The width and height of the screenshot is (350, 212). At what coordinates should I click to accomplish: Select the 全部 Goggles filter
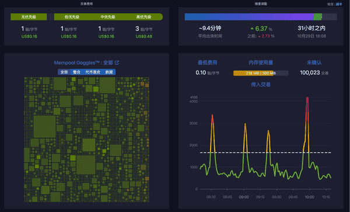tap(64, 72)
